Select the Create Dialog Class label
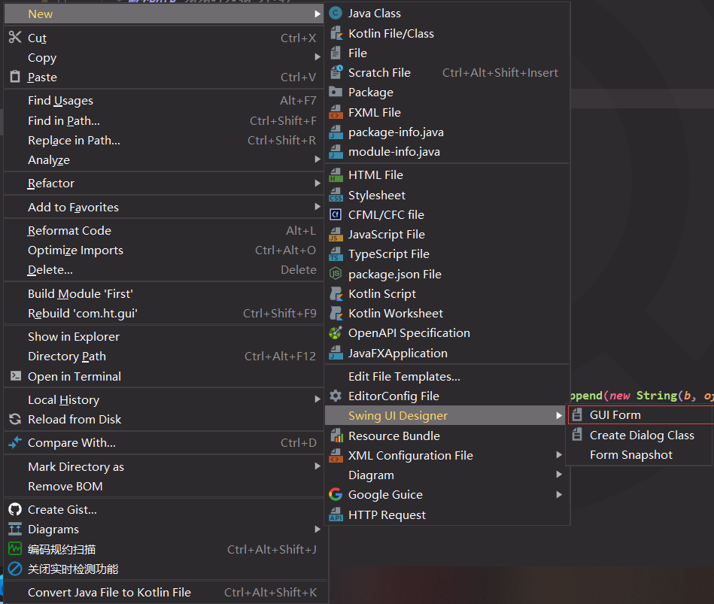Screen dimensions: 714x604 coord(642,435)
